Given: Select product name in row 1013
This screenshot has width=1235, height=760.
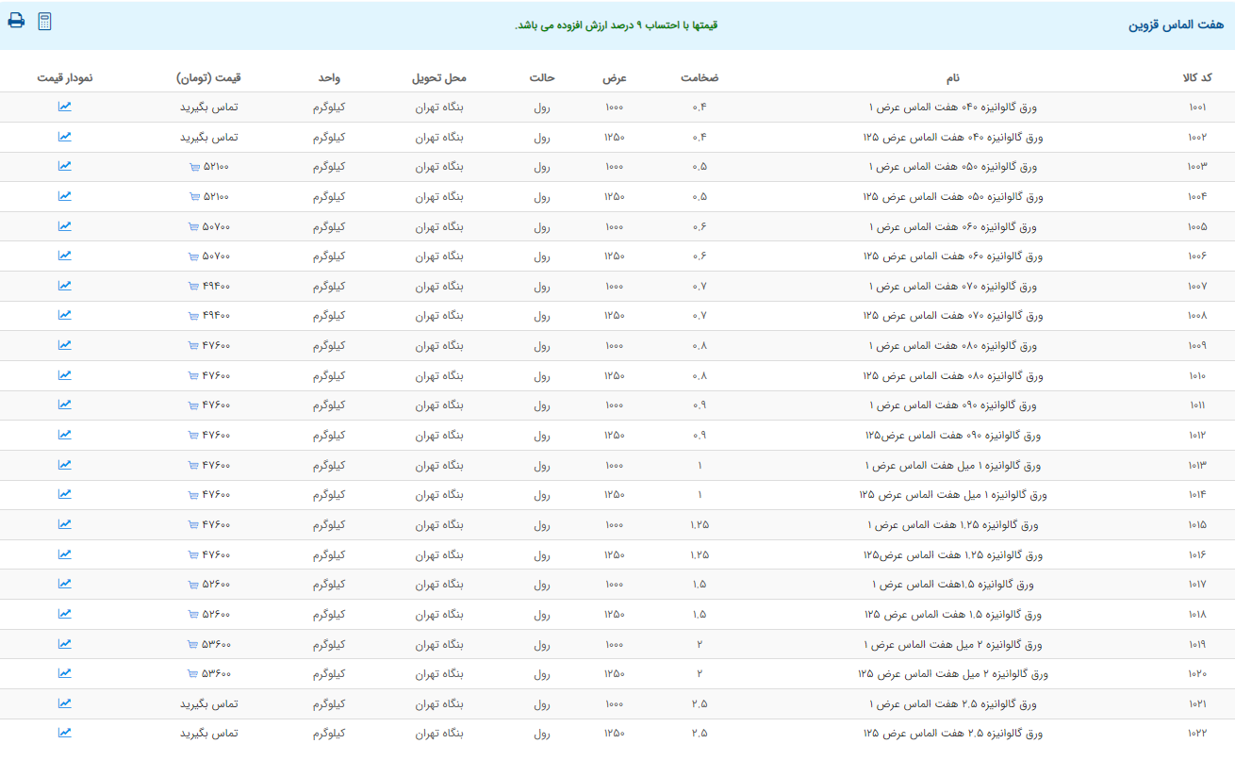Looking at the screenshot, I should (x=951, y=466).
